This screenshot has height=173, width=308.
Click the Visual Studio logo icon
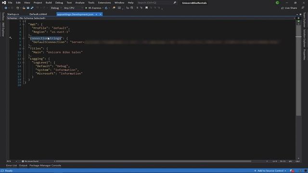pyautogui.click(x=4, y=3)
